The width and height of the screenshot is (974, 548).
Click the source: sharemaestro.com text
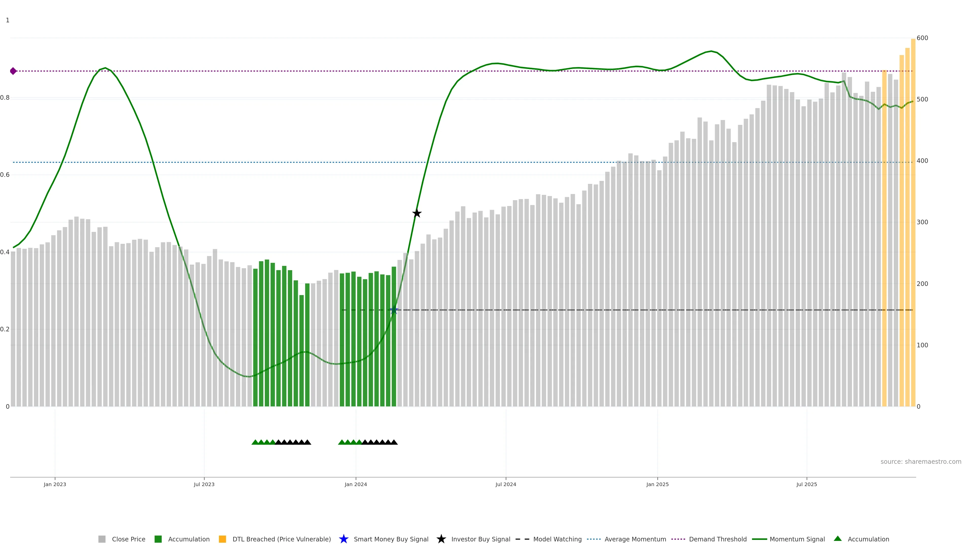(921, 462)
